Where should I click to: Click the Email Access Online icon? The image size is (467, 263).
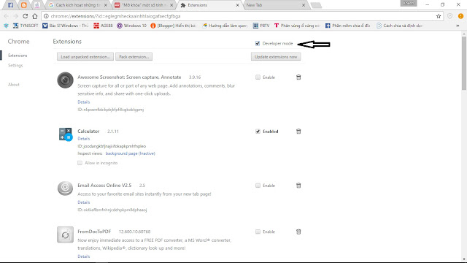pos(65,188)
